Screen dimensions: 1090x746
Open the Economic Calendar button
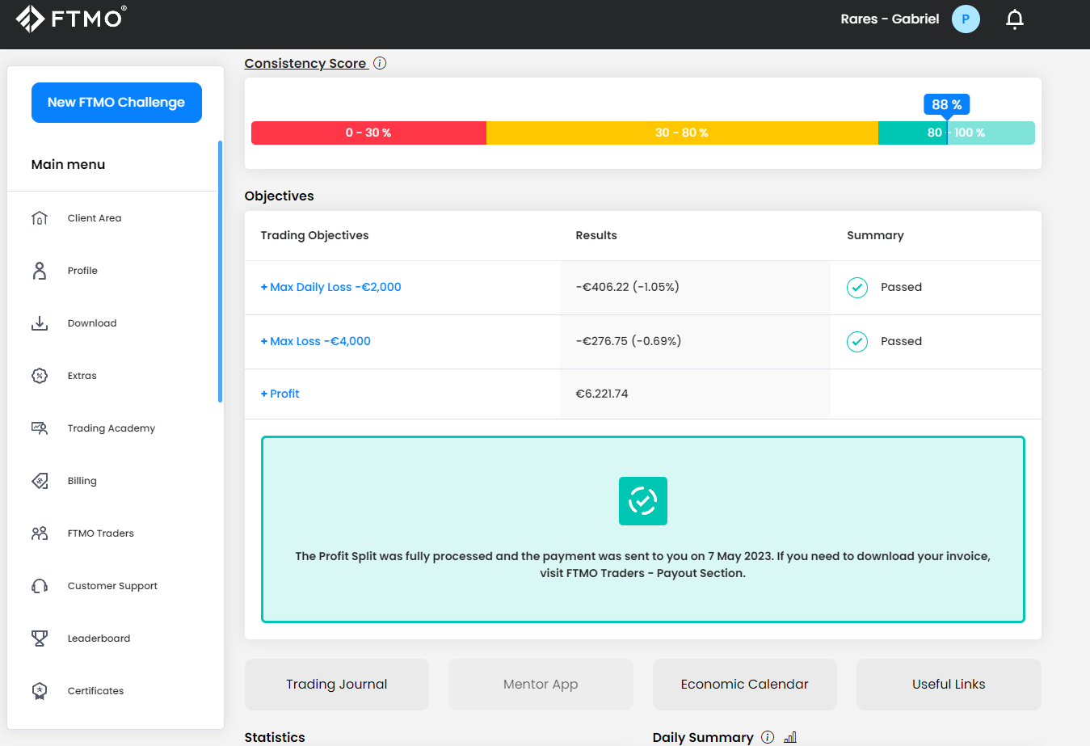(745, 685)
